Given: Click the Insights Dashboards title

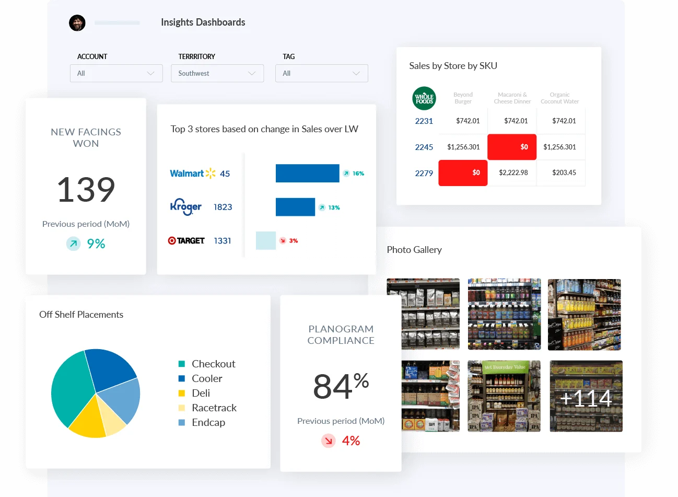Looking at the screenshot, I should coord(203,22).
